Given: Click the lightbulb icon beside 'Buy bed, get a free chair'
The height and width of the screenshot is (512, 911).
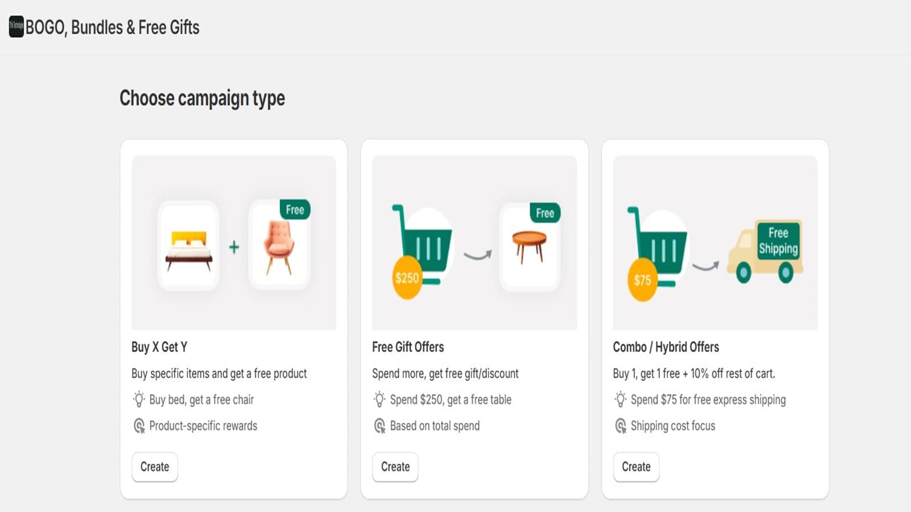Looking at the screenshot, I should (x=139, y=399).
